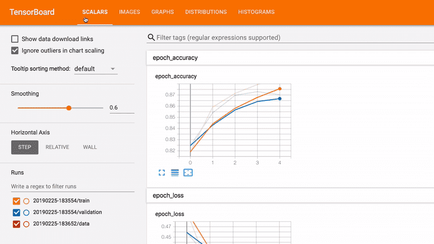
Task: Switch to the IMAGES tab
Action: 129,12
